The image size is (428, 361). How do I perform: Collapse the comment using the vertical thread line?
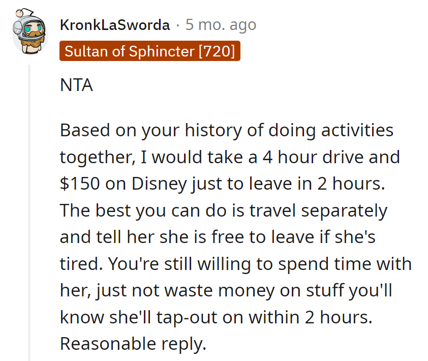29,214
